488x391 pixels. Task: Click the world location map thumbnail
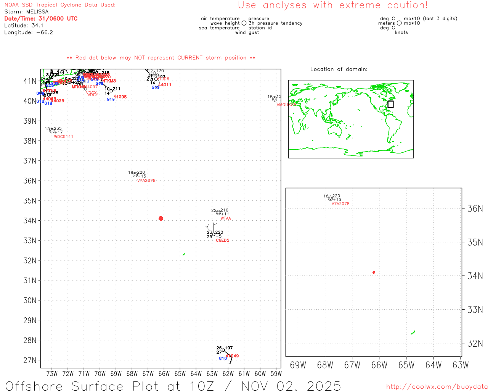351,119
